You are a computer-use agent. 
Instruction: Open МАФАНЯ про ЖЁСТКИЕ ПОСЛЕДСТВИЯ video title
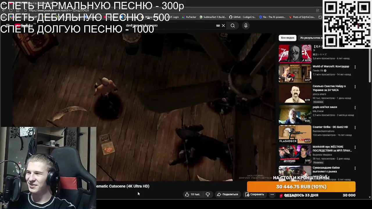pyautogui.click(x=332, y=149)
